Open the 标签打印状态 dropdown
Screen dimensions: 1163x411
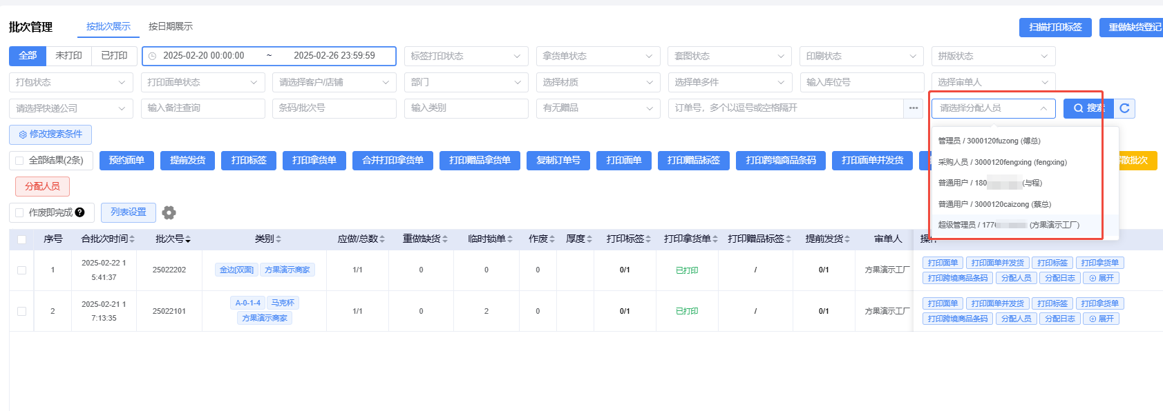tap(466, 56)
